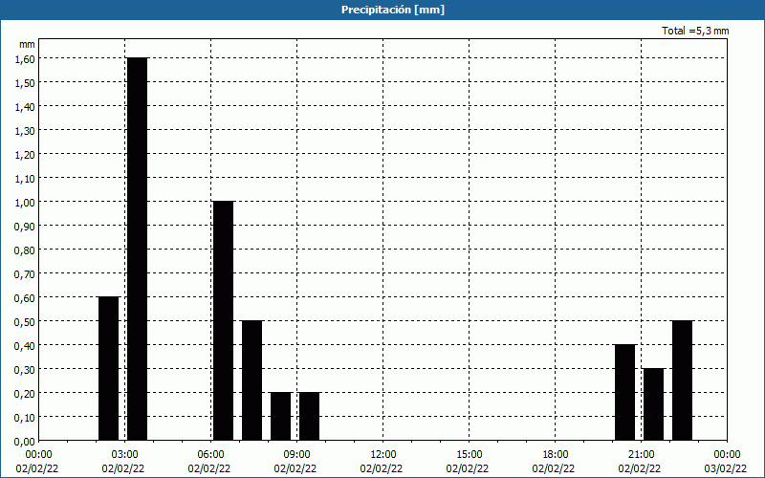Viewport: 765px width, 478px height.
Task: Click the '1,10' y-axis value
Action: tap(25, 178)
